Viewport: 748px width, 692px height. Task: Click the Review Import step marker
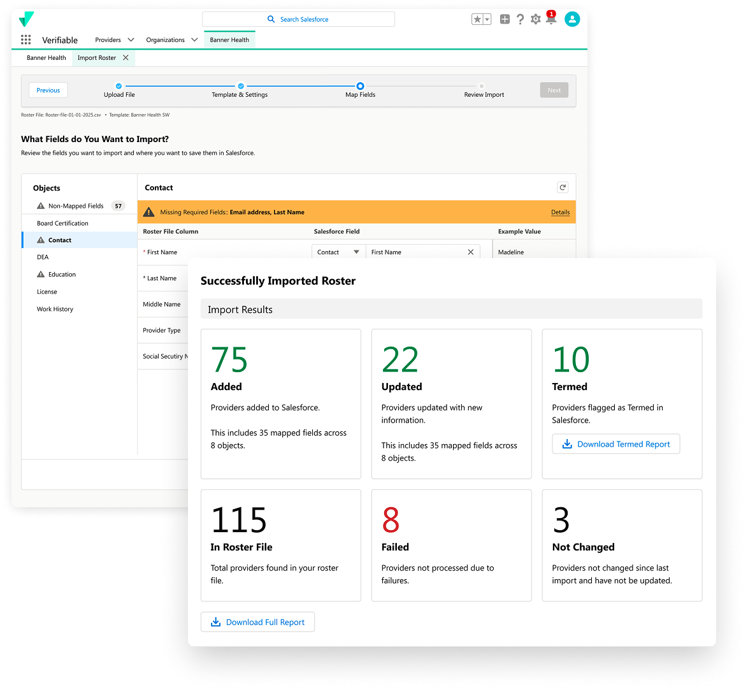(x=482, y=86)
